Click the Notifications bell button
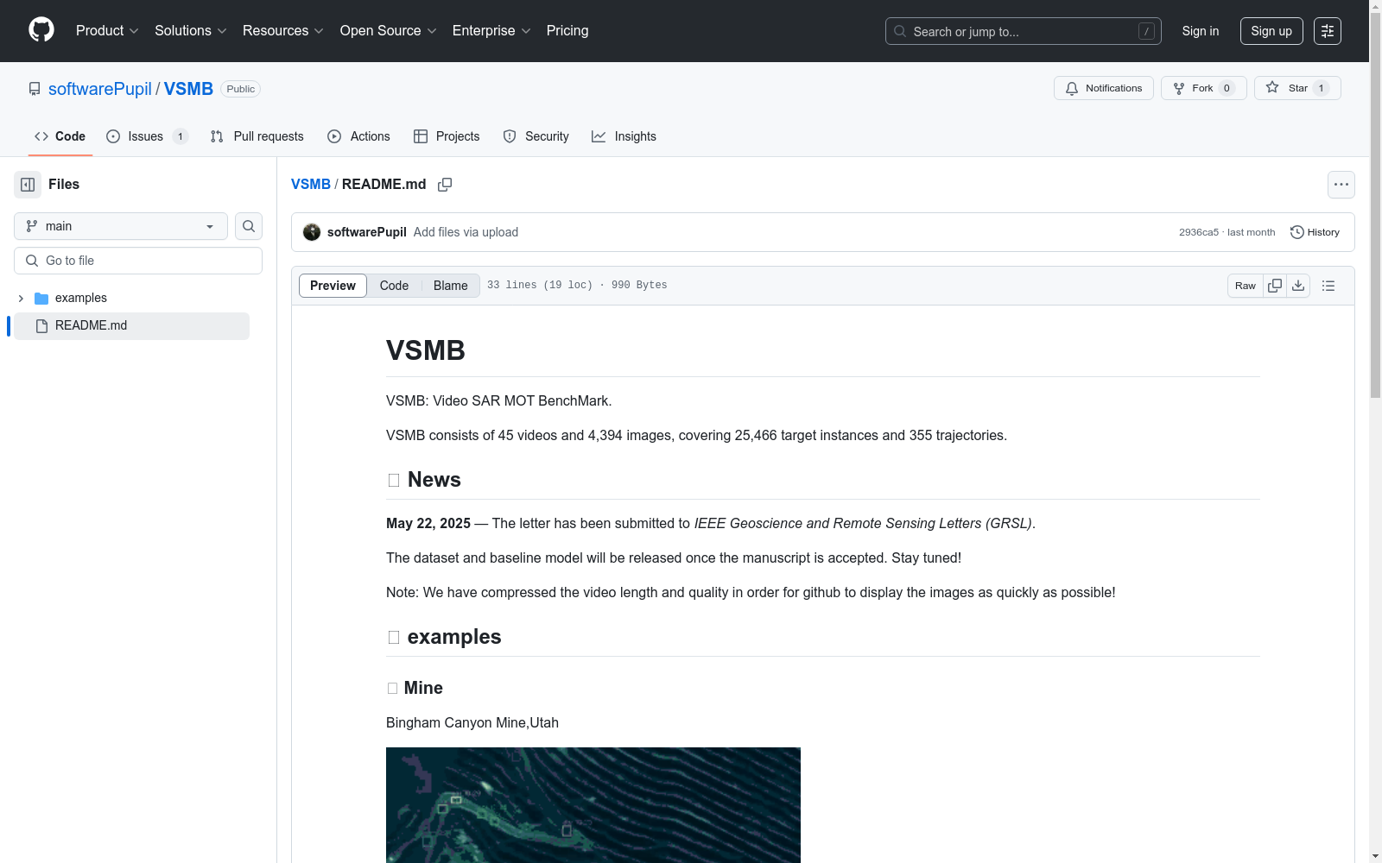The image size is (1382, 863). point(1103,88)
